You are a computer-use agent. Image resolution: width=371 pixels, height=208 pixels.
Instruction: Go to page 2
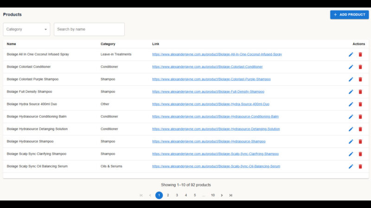click(168, 196)
